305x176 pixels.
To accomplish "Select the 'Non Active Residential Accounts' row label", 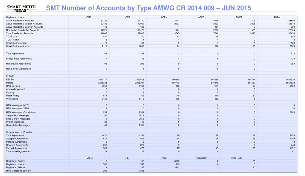I will tap(23, 30).
